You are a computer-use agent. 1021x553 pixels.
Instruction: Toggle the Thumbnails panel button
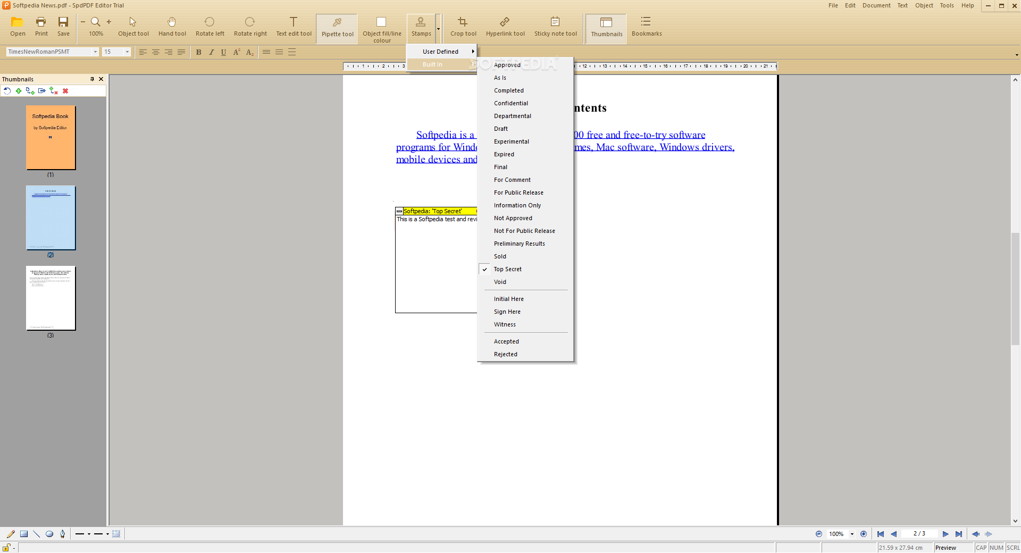click(606, 28)
